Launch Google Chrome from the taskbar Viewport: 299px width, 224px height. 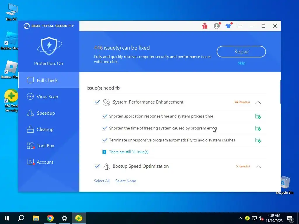pos(50,218)
